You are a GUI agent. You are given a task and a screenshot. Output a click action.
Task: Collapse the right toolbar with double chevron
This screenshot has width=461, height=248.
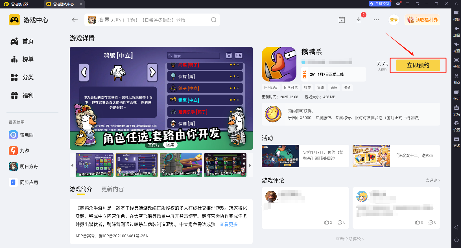tap(456, 4)
